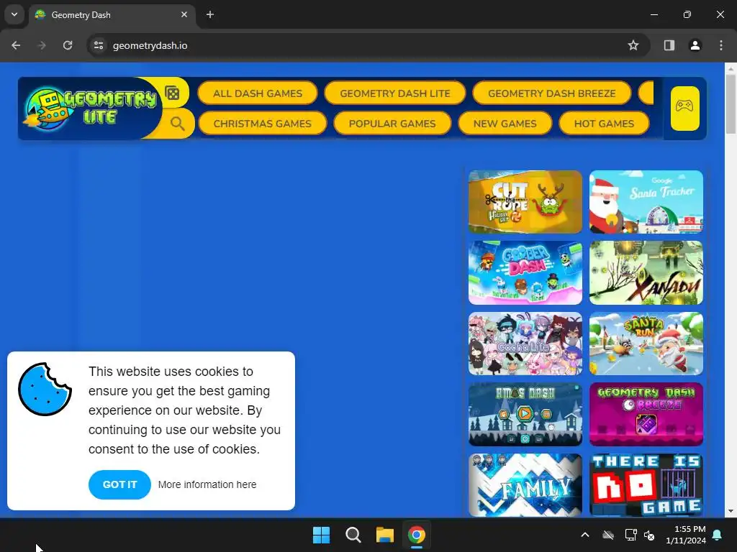The height and width of the screenshot is (552, 737).
Task: Open the NEW GAMES category
Action: [x=505, y=124]
